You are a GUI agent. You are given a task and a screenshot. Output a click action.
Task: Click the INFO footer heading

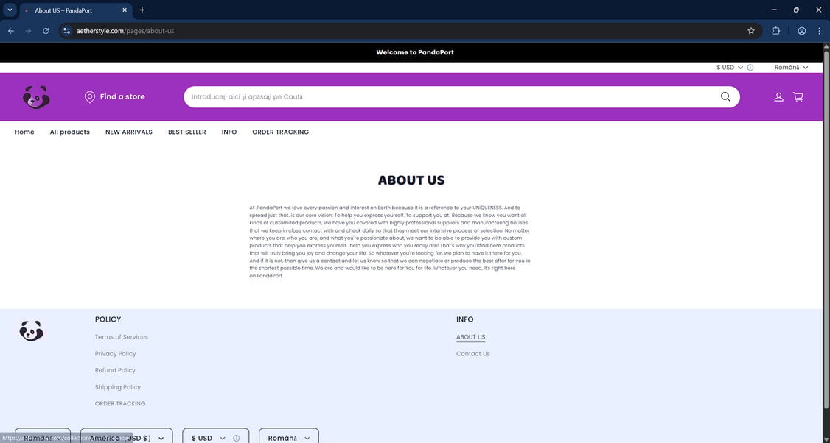pyautogui.click(x=465, y=319)
